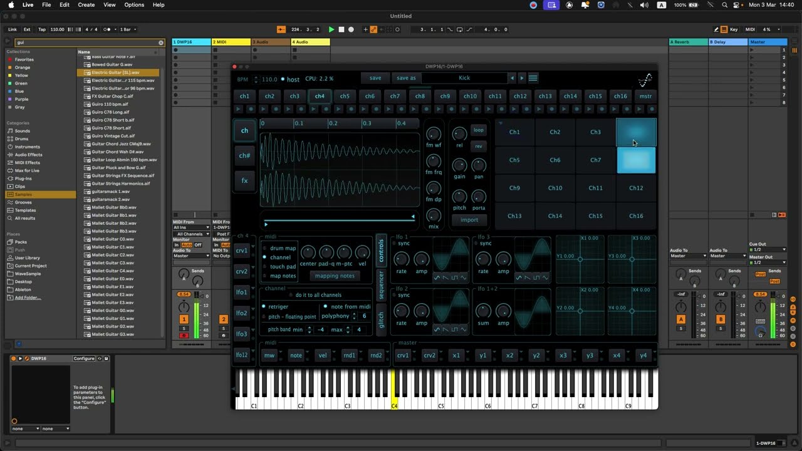The width and height of the screenshot is (802, 451).
Task: Select Electric Guitar [SL].wav in browser
Action: (118, 73)
